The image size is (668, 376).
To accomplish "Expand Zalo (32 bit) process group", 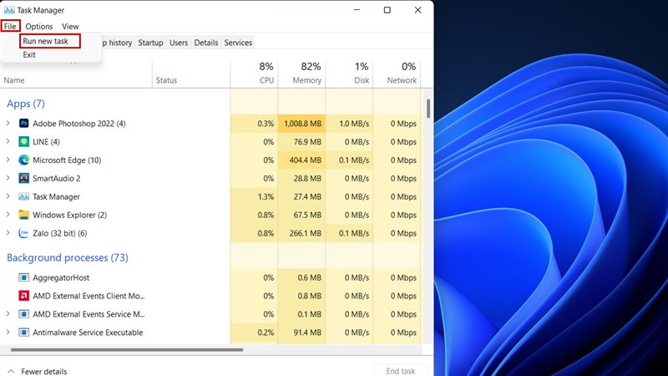I will click(8, 233).
